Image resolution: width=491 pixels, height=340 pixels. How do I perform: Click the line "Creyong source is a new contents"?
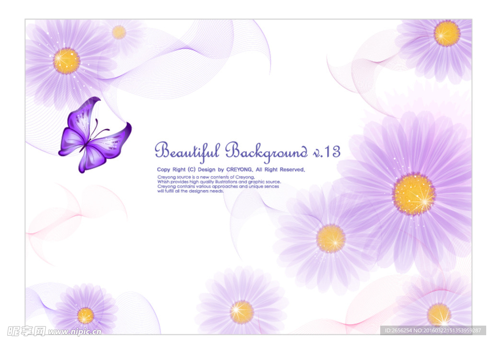point(206,177)
